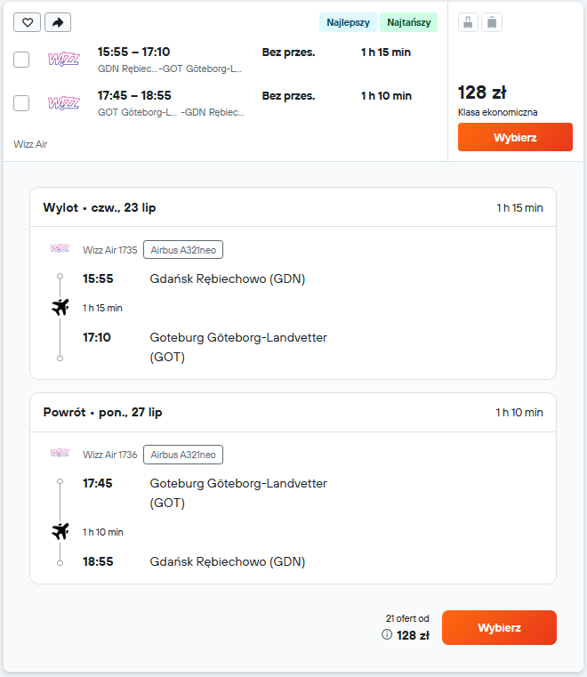587x677 pixels.
Task: Select the Najtańszy tag
Action: coord(409,22)
